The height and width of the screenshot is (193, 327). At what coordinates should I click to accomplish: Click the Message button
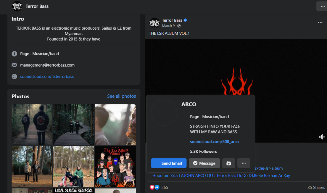(204, 163)
